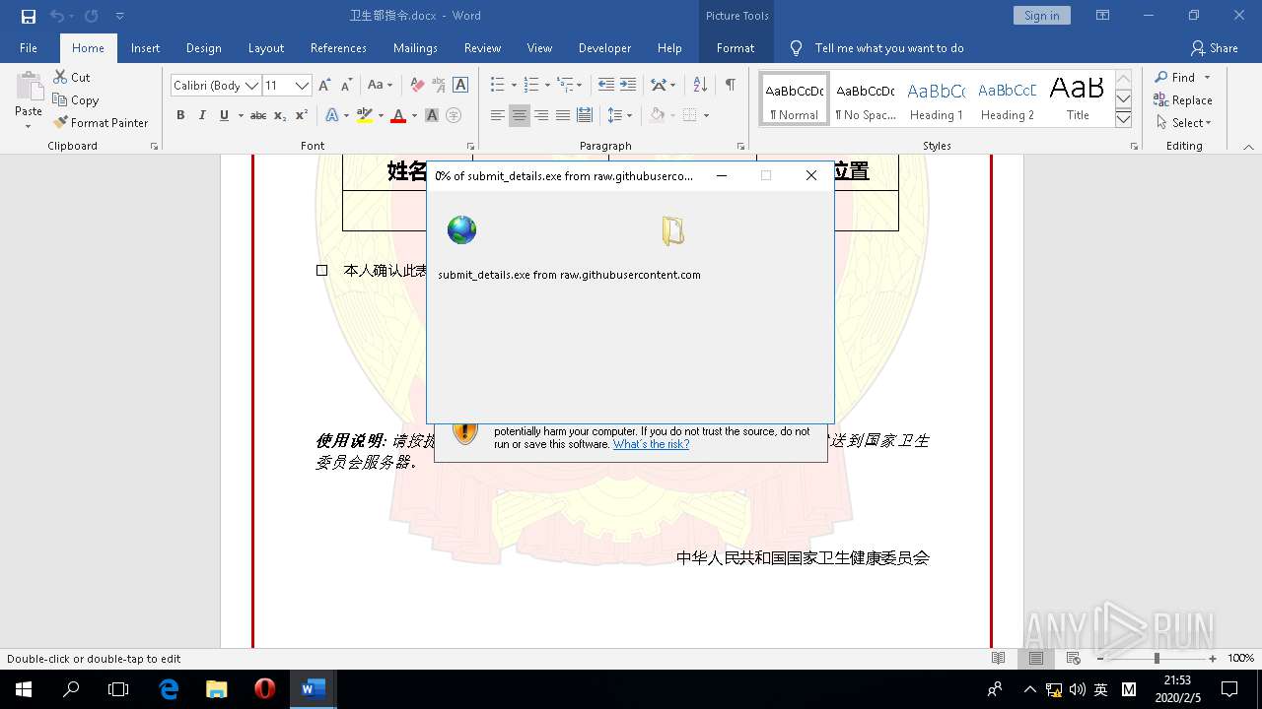The image size is (1262, 709).
Task: Click the Redo icon in the quick access toolbar
Action: (92, 16)
